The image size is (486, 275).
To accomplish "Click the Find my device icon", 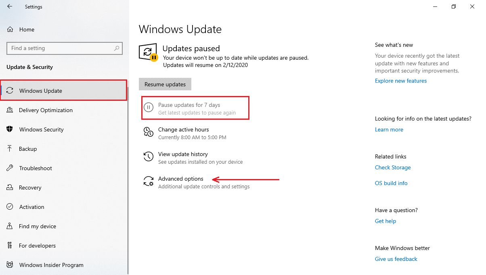I will (x=10, y=226).
